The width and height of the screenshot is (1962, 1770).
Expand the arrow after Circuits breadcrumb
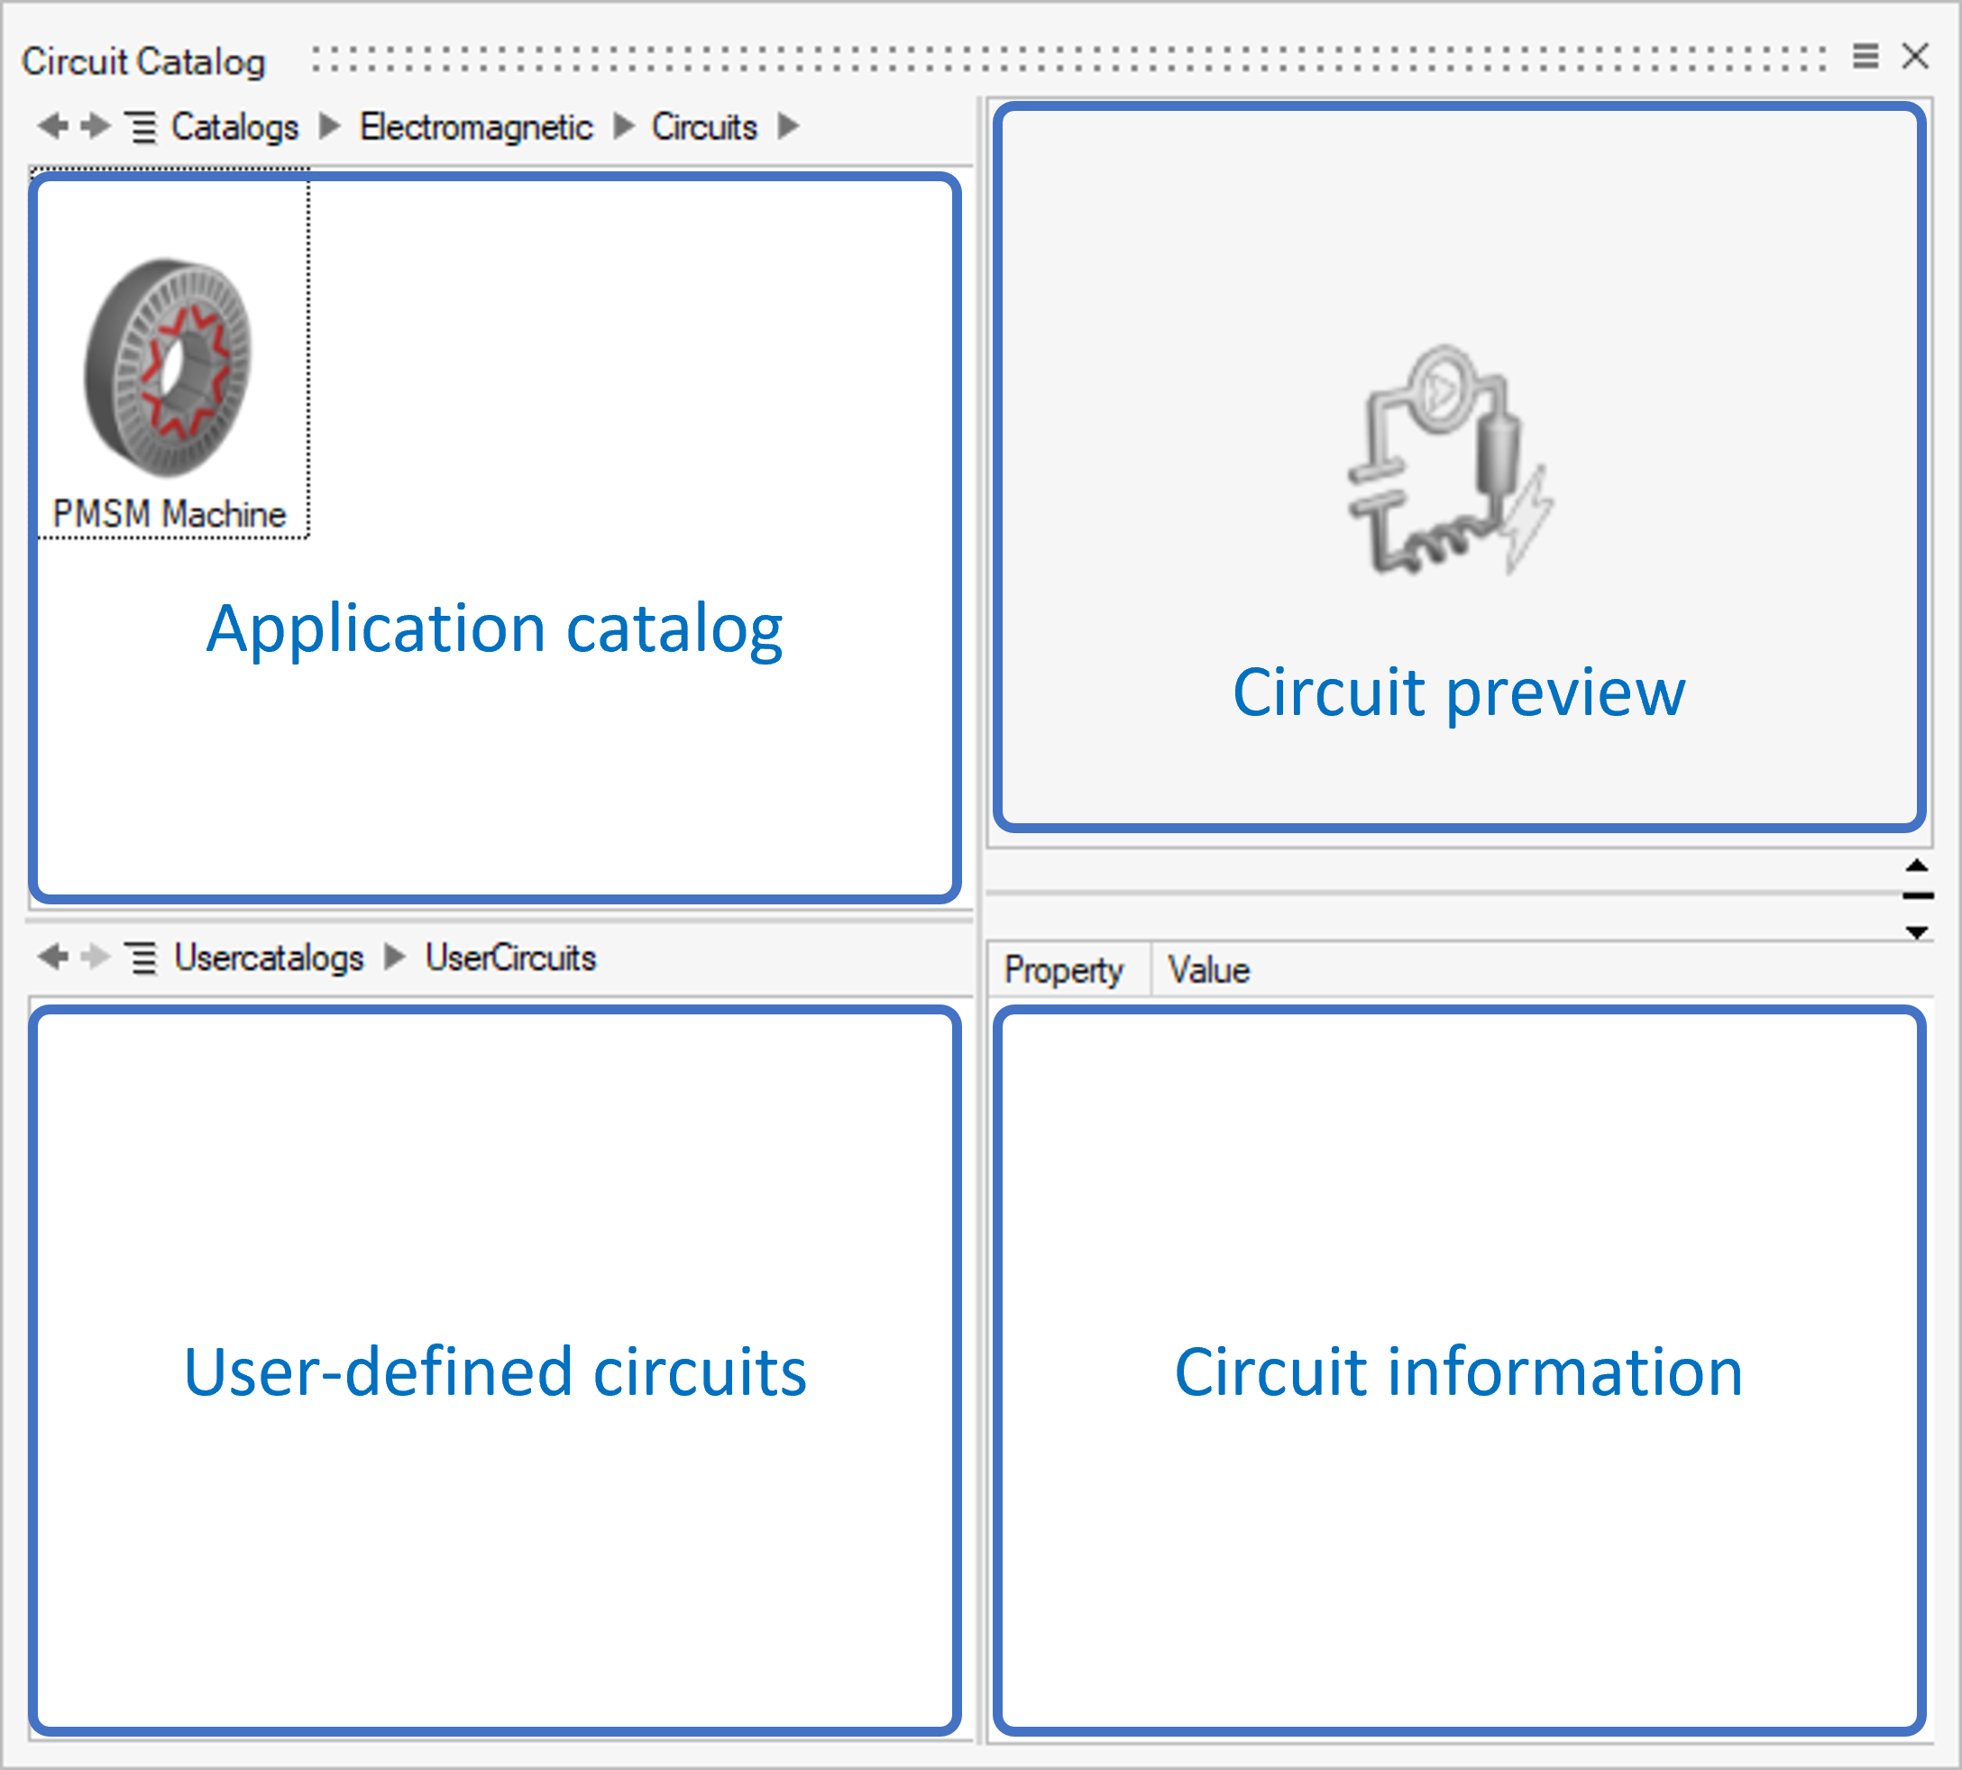click(x=788, y=126)
